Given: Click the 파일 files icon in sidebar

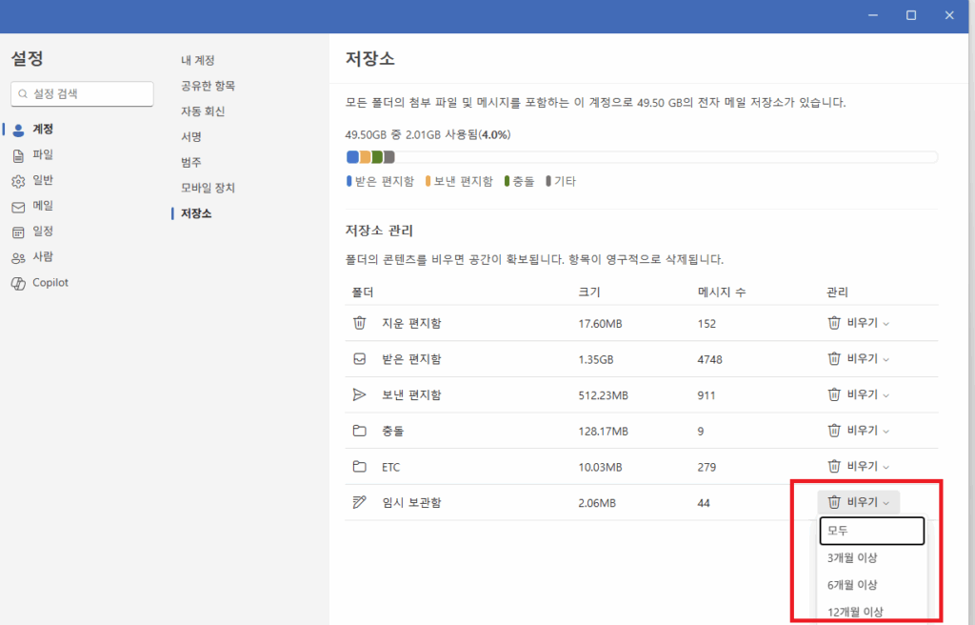Looking at the screenshot, I should pyautogui.click(x=19, y=154).
